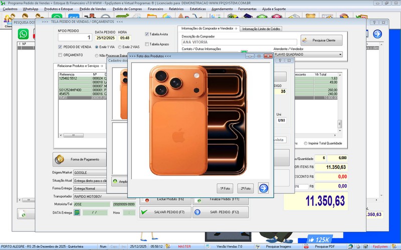Check the Tabela Avista checkbox
The width and height of the screenshot is (401, 250).
click(x=147, y=34)
